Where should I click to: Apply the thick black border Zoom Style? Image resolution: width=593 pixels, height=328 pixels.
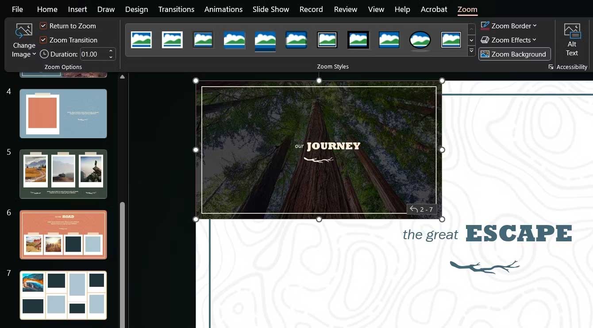click(x=358, y=39)
